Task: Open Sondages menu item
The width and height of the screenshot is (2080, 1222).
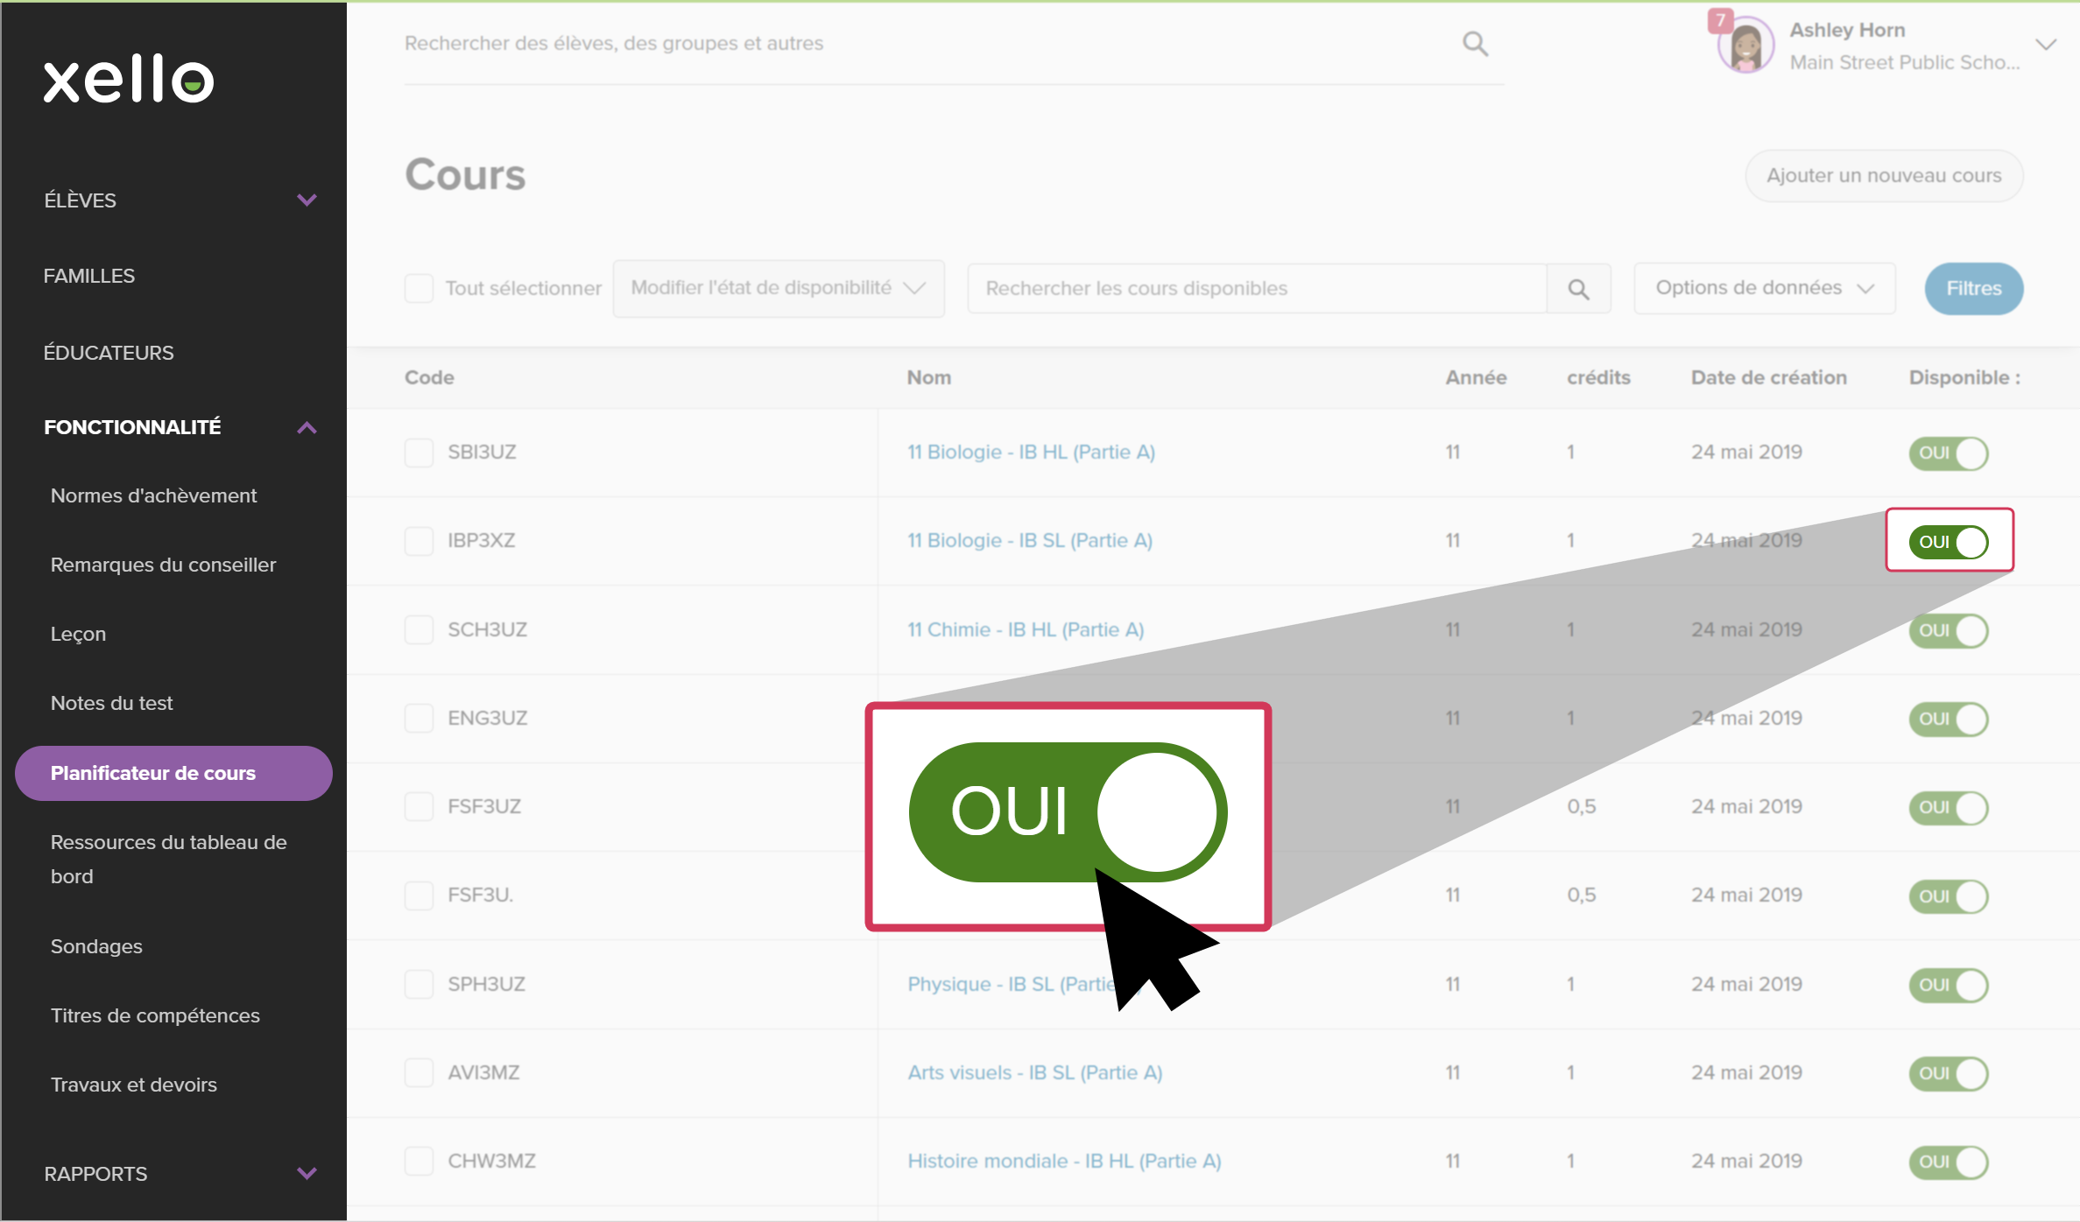Action: click(96, 946)
